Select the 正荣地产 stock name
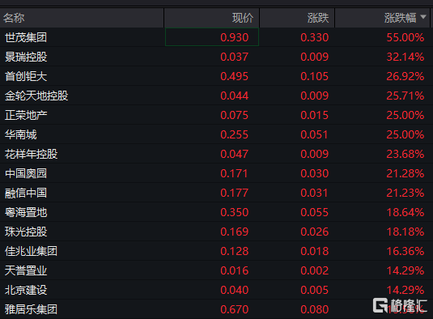 26,115
